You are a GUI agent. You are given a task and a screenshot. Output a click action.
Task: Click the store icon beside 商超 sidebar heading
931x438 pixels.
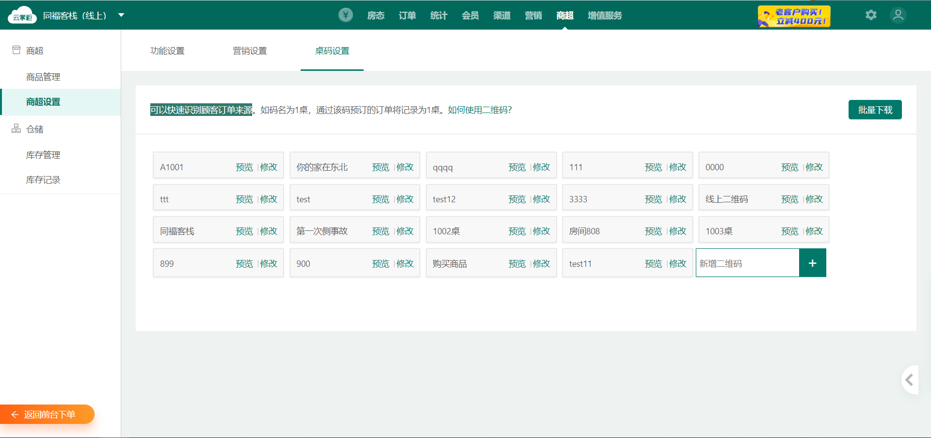tap(16, 50)
